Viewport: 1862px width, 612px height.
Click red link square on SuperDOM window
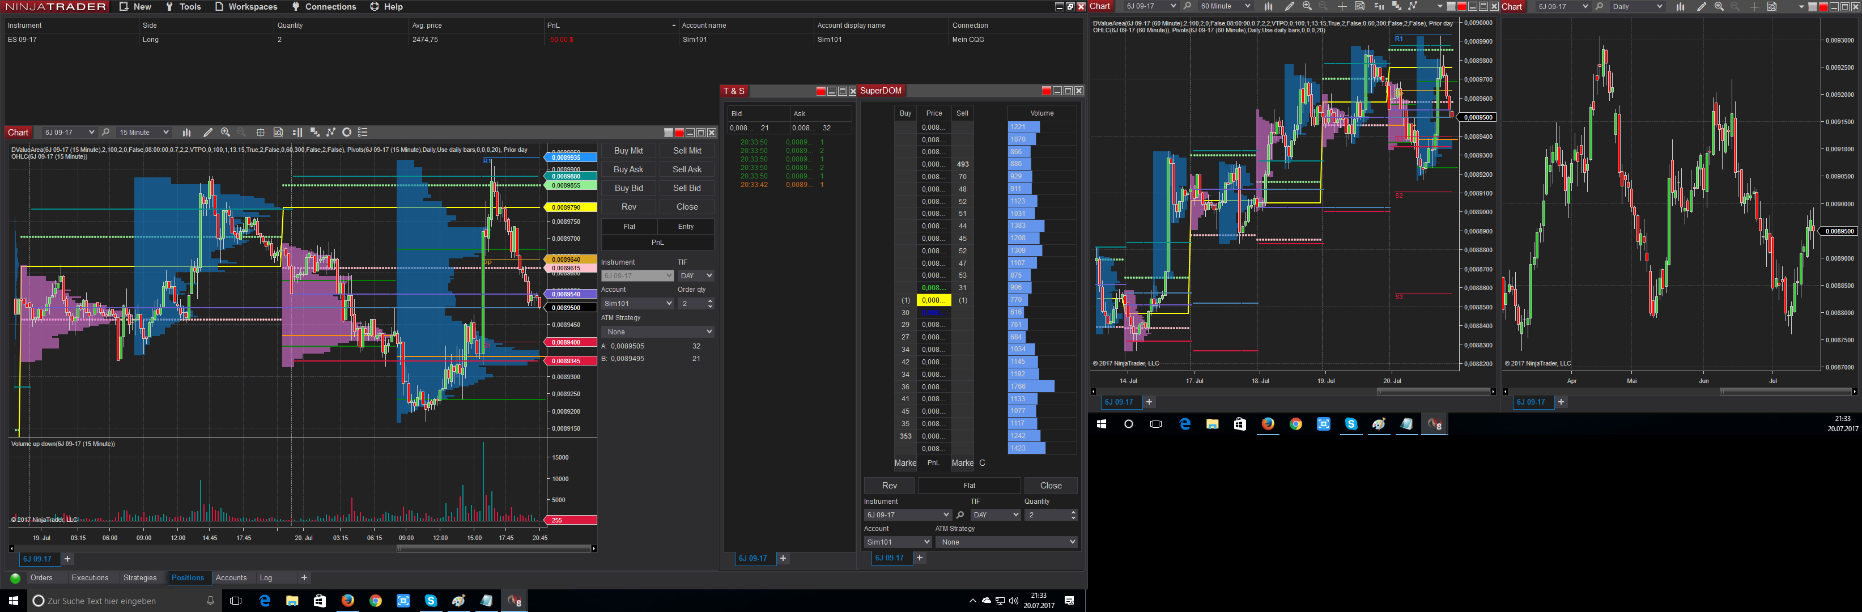click(x=1046, y=90)
